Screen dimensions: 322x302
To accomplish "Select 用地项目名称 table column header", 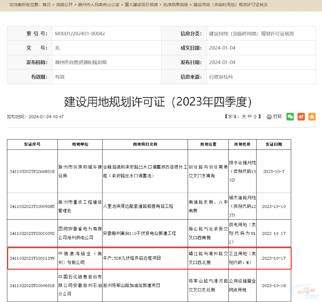I will click(145, 144).
